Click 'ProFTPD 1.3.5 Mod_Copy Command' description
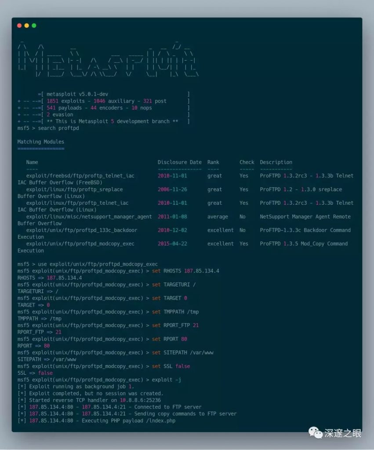The width and height of the screenshot is (374, 450). pos(304,243)
